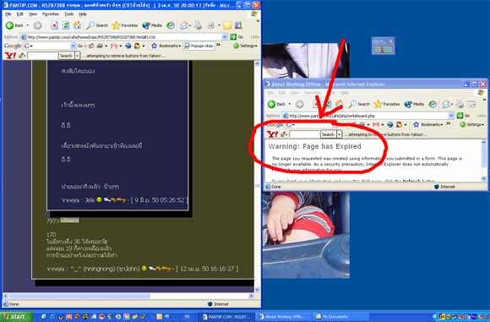Open Favorites star in left browser toolbar
Image resolution: width=490 pixels, height=322 pixels.
point(125,25)
